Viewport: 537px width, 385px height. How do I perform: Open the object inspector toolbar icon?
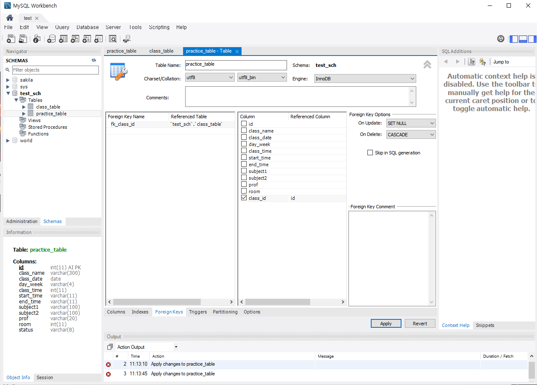click(37, 39)
